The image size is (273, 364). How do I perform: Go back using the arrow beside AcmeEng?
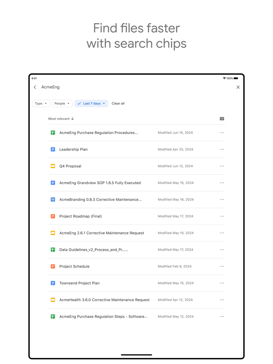(x=35, y=87)
